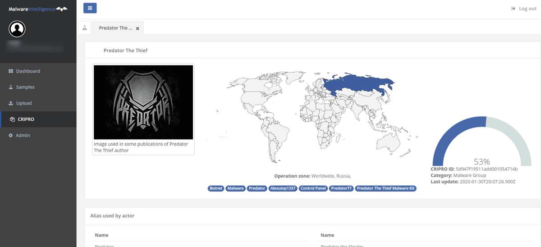Click the Alexuiop1337 tag
The height and width of the screenshot is (247, 541).
283,188
